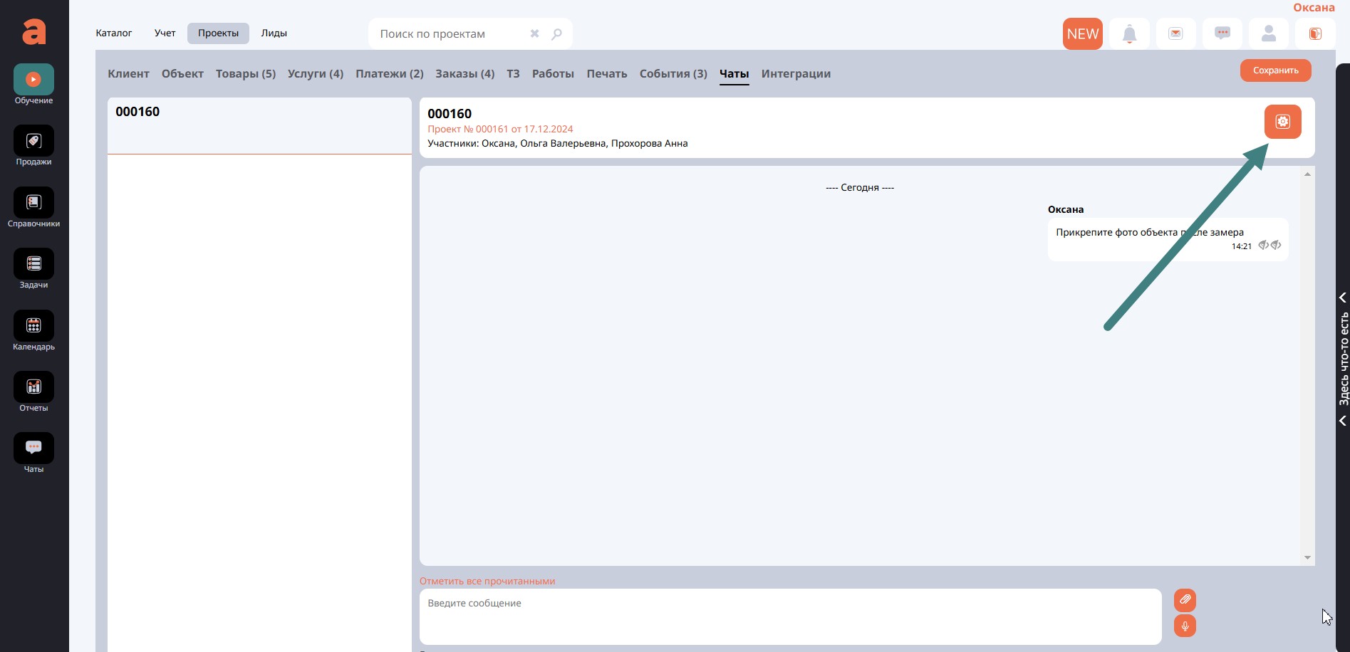
Task: Open Отчеты reports icon
Action: (x=33, y=387)
